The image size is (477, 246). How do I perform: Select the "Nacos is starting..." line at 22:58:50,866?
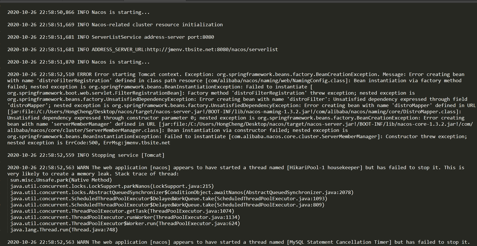[79, 12]
